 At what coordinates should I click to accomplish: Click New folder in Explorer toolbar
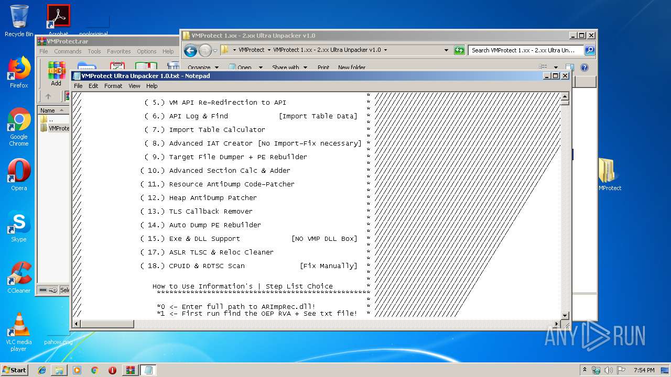352,68
